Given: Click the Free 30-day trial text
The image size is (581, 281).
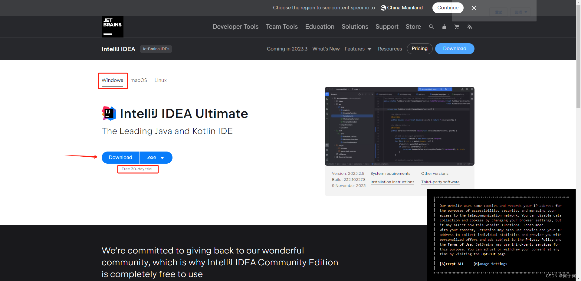Looking at the screenshot, I should click(x=137, y=169).
